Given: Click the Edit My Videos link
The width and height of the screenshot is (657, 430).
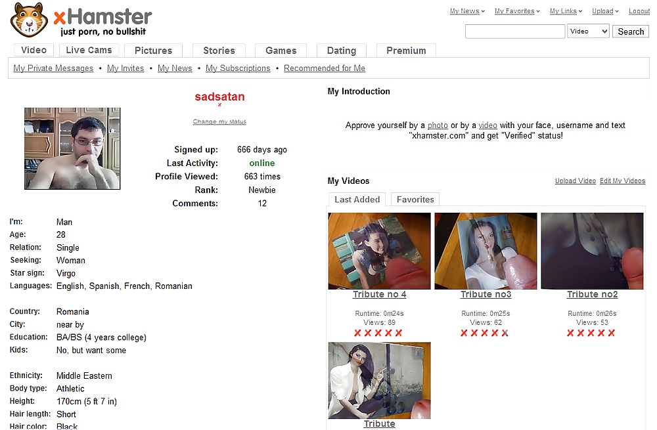Looking at the screenshot, I should coord(622,181).
